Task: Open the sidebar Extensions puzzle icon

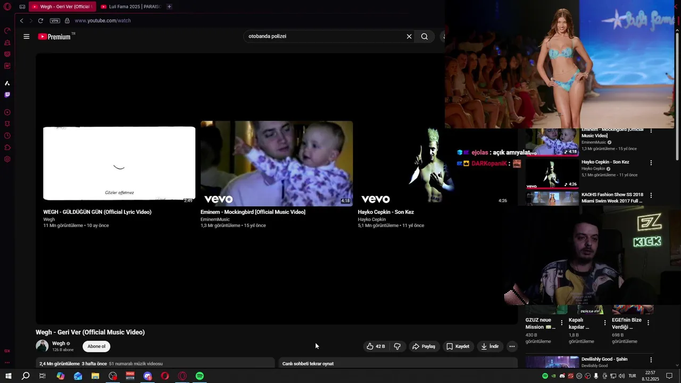Action: (7, 147)
